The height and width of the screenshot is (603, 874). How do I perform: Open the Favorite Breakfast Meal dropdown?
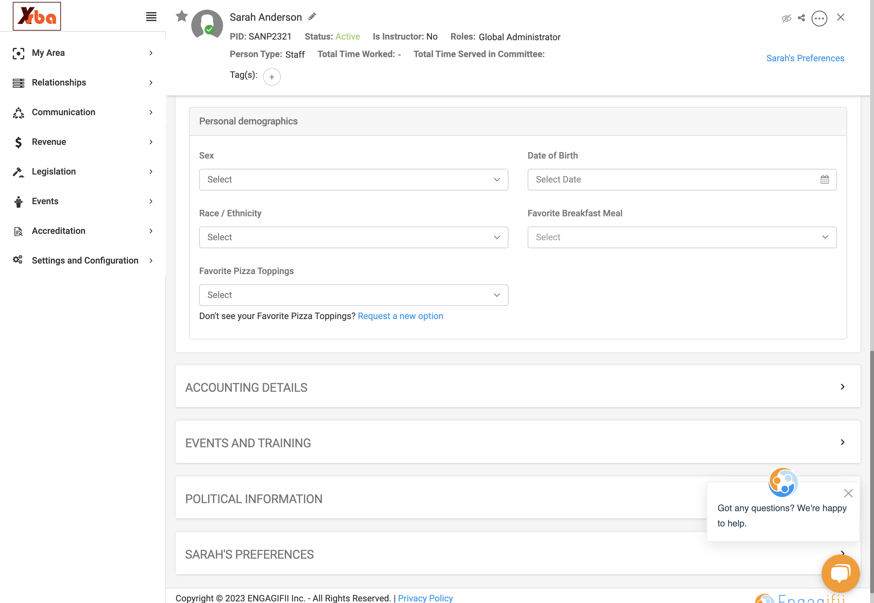pyautogui.click(x=682, y=237)
